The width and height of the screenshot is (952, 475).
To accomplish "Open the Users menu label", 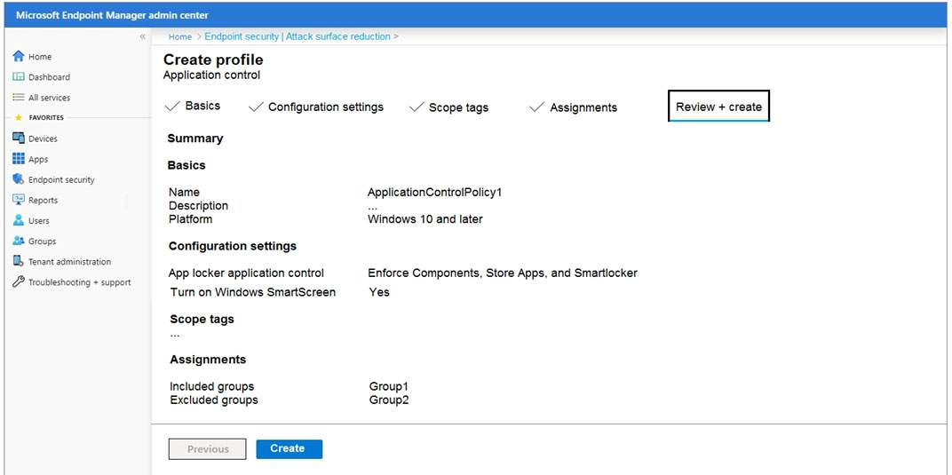I will [x=39, y=221].
